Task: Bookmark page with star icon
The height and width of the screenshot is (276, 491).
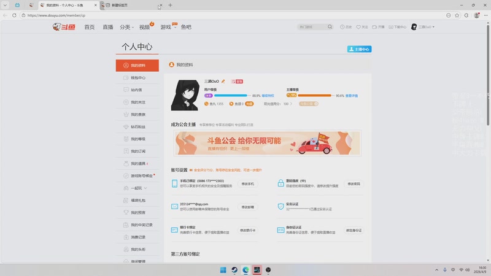Action: (x=457, y=15)
